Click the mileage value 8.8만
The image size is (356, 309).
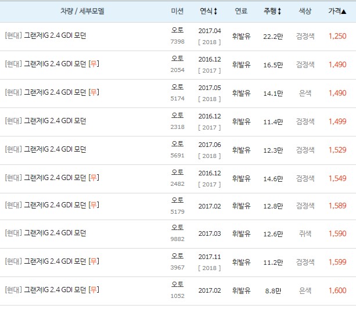[x=273, y=291]
